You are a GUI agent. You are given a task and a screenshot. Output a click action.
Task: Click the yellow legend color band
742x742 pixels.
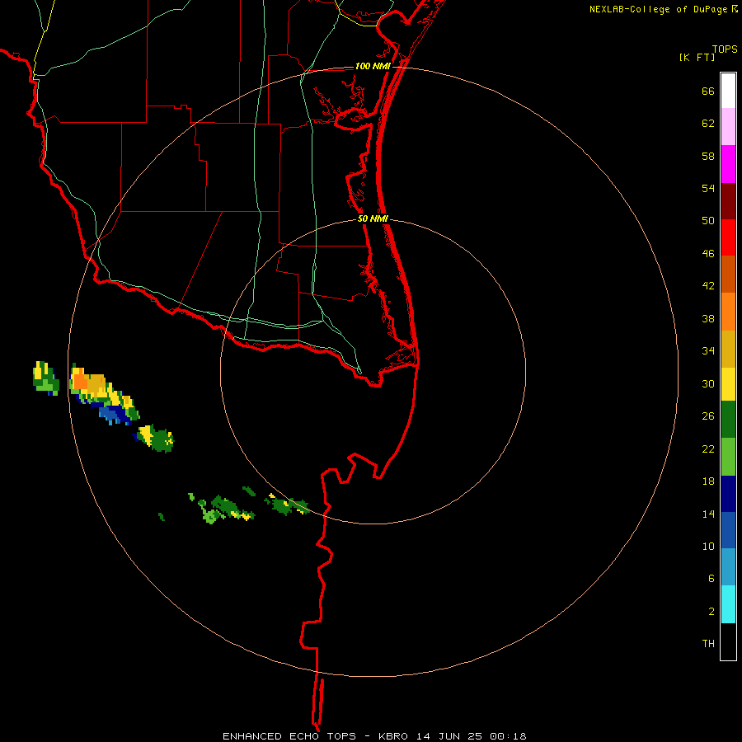(728, 384)
